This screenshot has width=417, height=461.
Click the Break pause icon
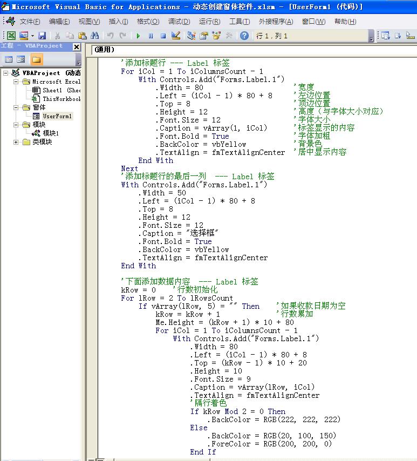151,36
